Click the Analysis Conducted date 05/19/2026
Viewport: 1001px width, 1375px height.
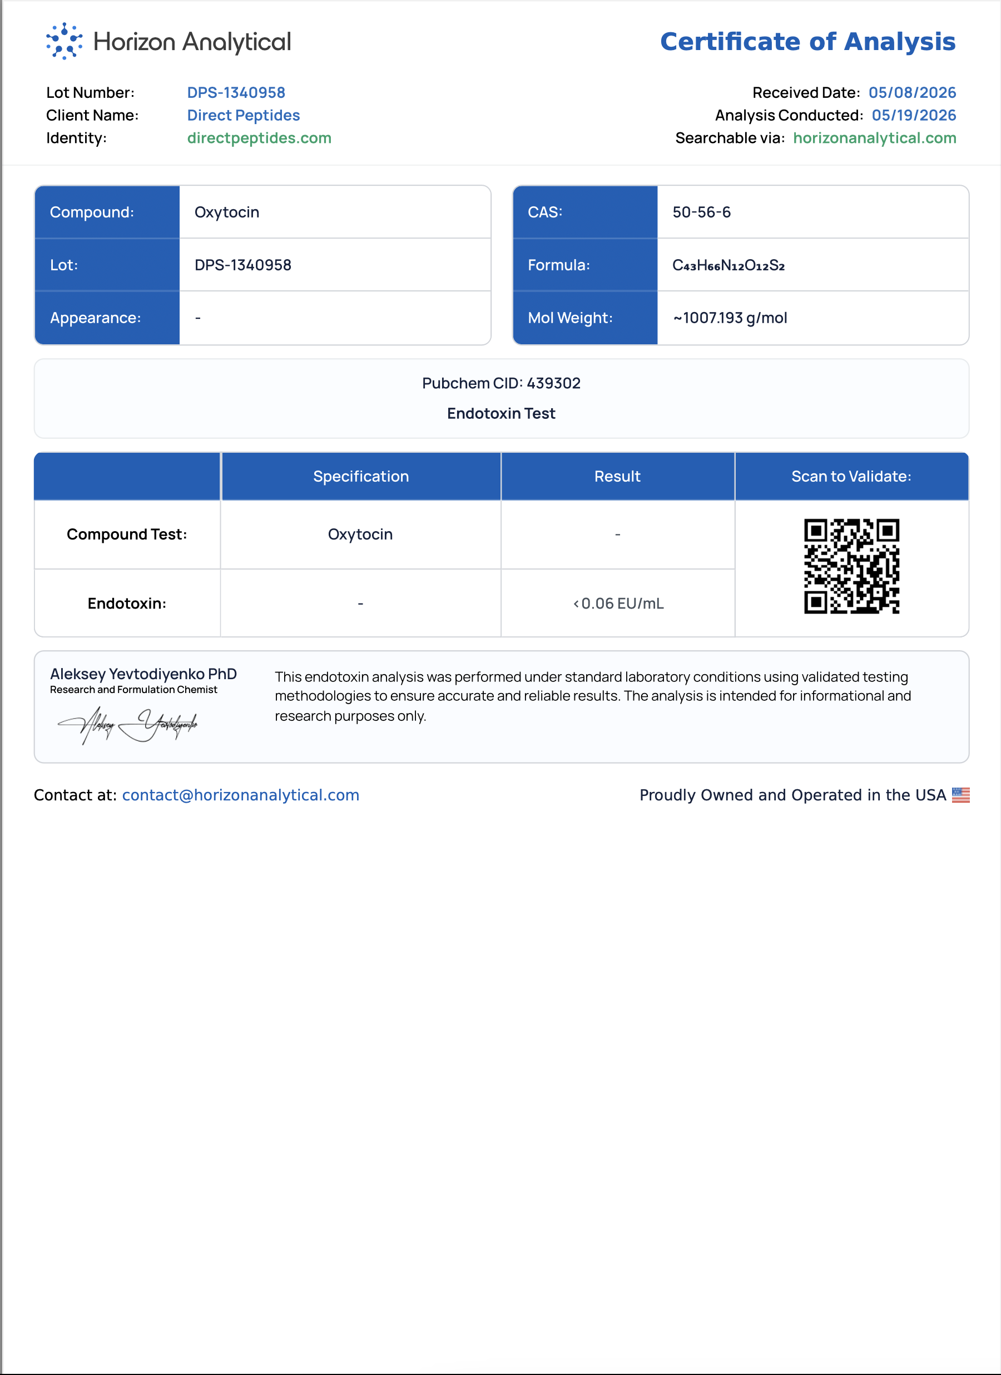click(914, 115)
